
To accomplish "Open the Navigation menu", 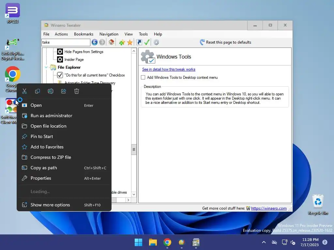I will pos(109,34).
